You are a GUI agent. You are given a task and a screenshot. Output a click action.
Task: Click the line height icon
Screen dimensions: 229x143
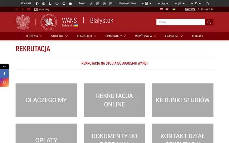[x=180, y=3]
